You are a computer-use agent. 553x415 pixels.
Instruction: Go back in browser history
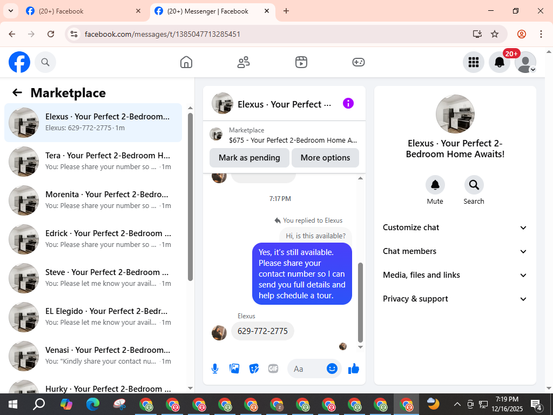coord(12,34)
